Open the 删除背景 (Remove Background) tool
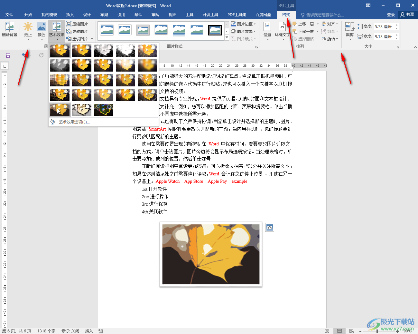Viewport: 418px width, 334px height. (10, 30)
